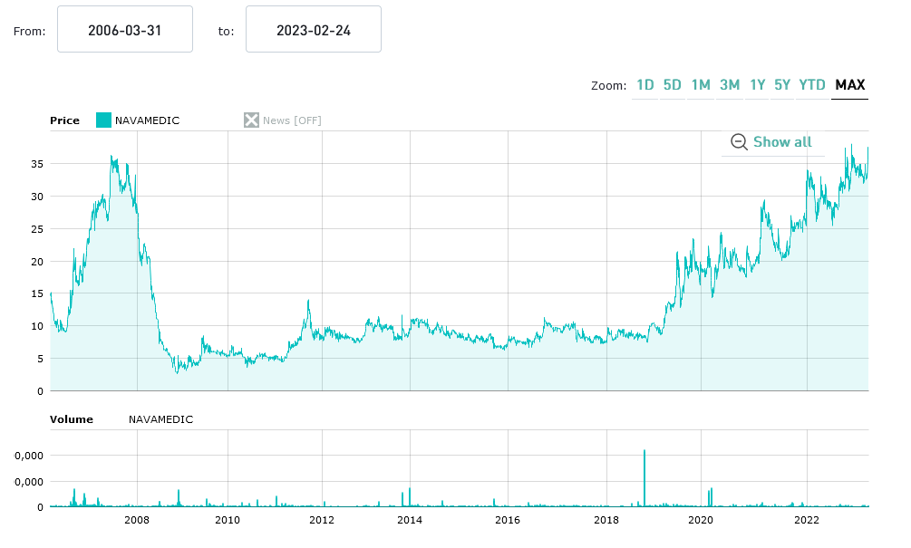Image resolution: width=911 pixels, height=548 pixels.
Task: Click the 2008 label on the time axis
Action: point(137,520)
